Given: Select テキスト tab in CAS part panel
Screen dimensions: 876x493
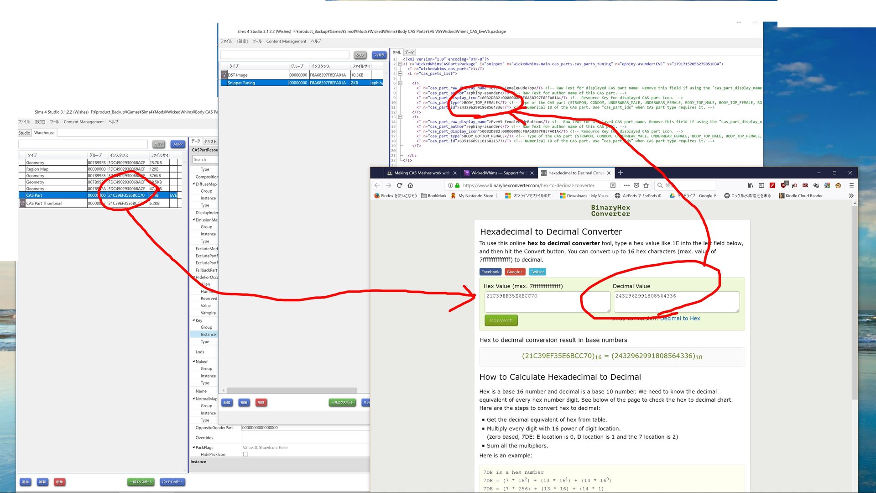Looking at the screenshot, I should tap(210, 142).
